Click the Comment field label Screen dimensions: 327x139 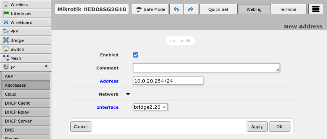[107, 68]
